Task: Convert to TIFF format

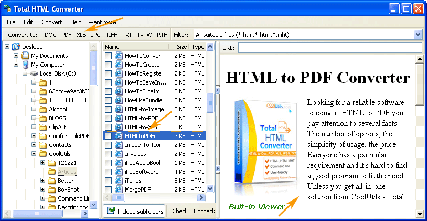Action: click(x=111, y=35)
